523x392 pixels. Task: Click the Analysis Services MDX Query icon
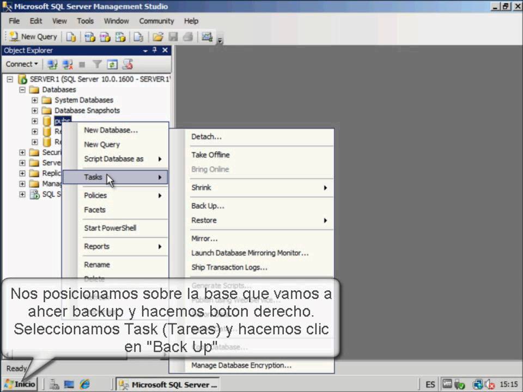coord(90,36)
